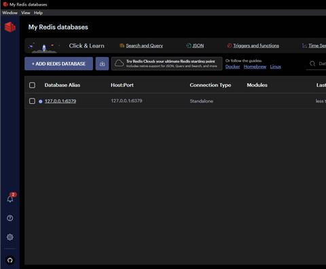Open database alias 127.0.0.1:6379
This screenshot has height=269, width=326.
click(x=60, y=101)
